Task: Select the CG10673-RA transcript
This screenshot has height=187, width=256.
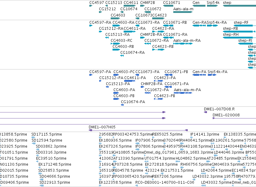Action: pyautogui.click(x=137, y=26)
